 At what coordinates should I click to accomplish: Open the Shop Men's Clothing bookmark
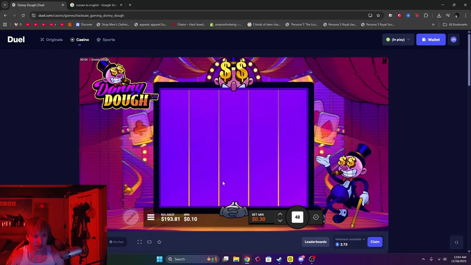[x=113, y=25]
